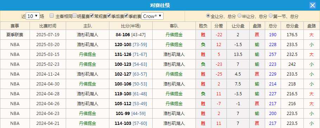320x128 pixels.
Task: Click the 总分 column header
Action: (x=273, y=26)
